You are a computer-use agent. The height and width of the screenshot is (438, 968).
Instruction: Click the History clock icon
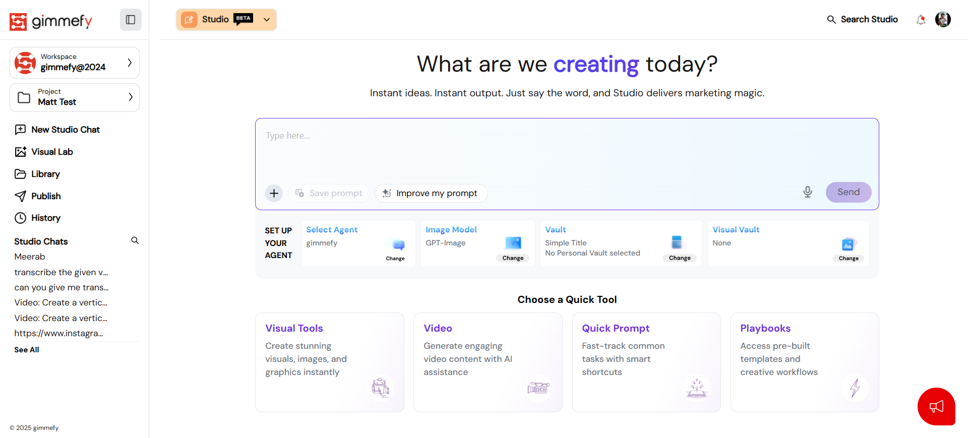click(x=20, y=218)
